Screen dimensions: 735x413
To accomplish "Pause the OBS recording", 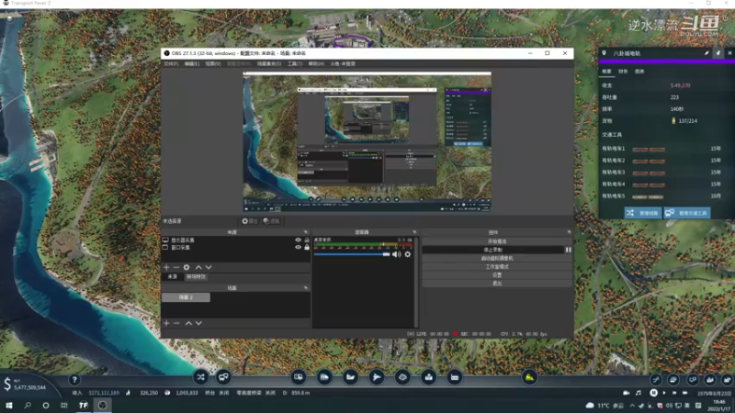I will 568,250.
